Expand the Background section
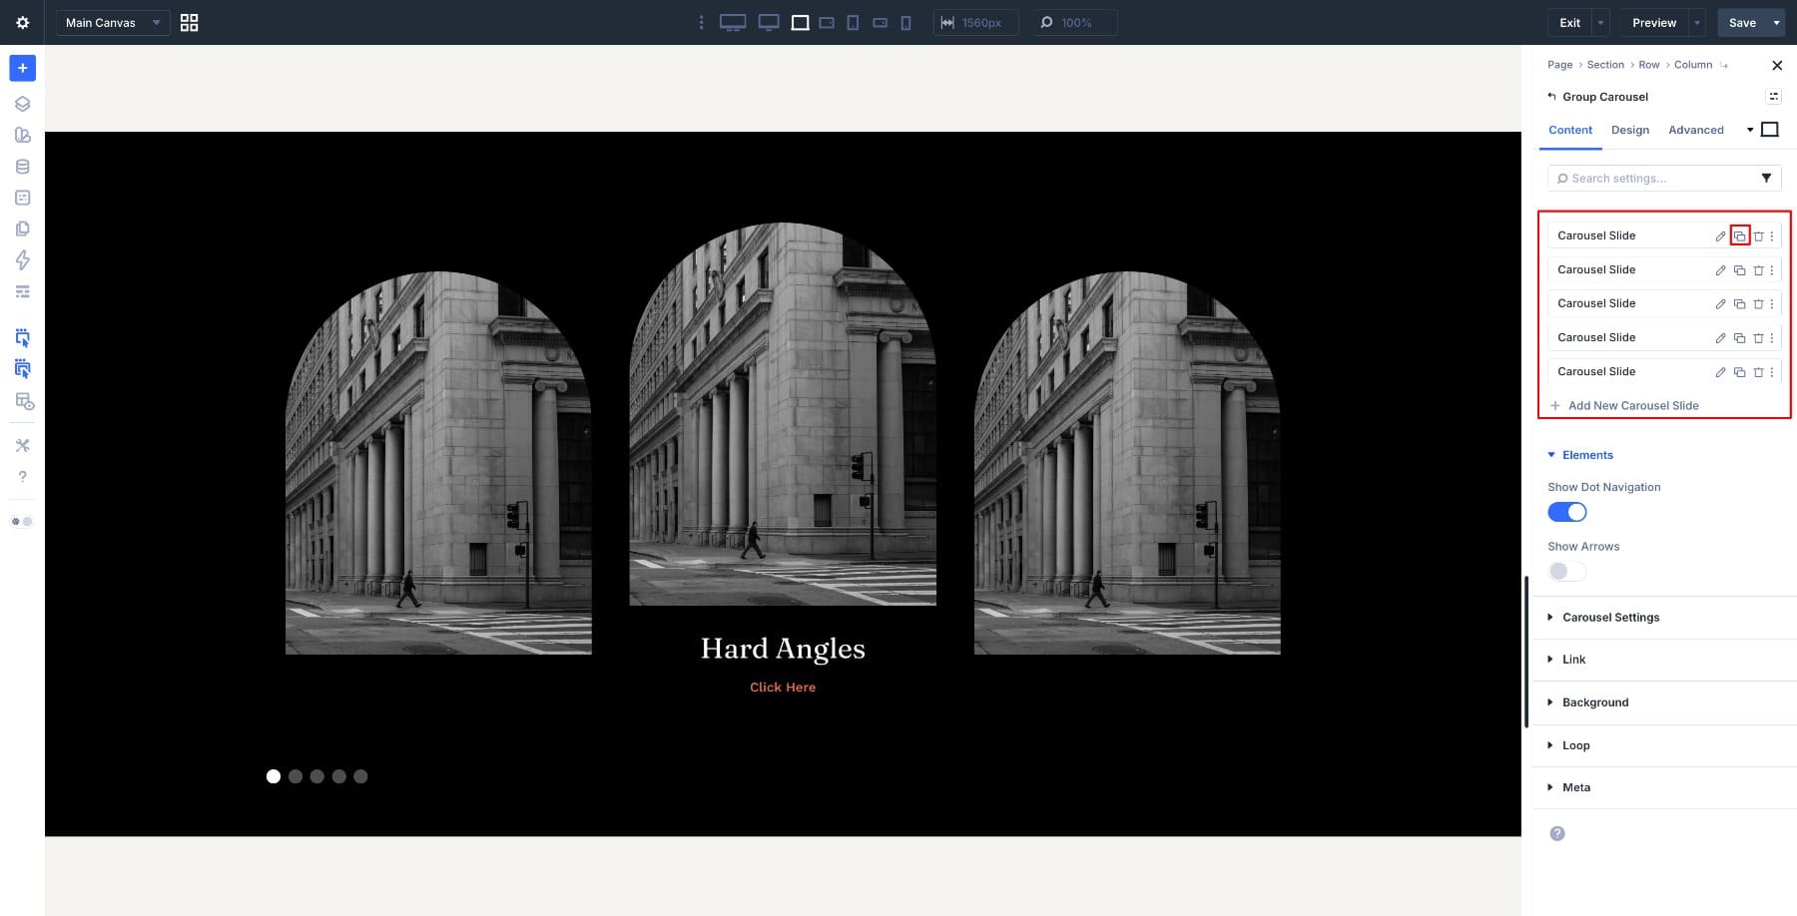 (x=1595, y=701)
